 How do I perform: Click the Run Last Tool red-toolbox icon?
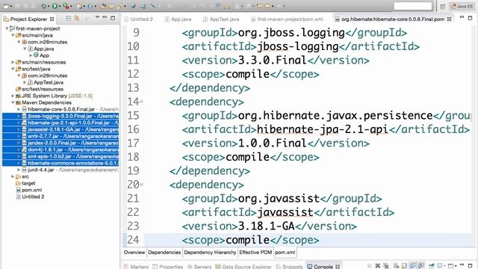66,6
